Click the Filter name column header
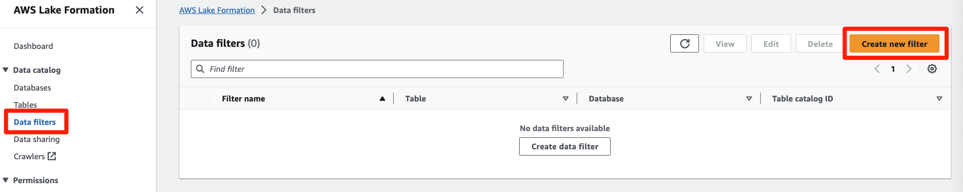 pyautogui.click(x=243, y=98)
